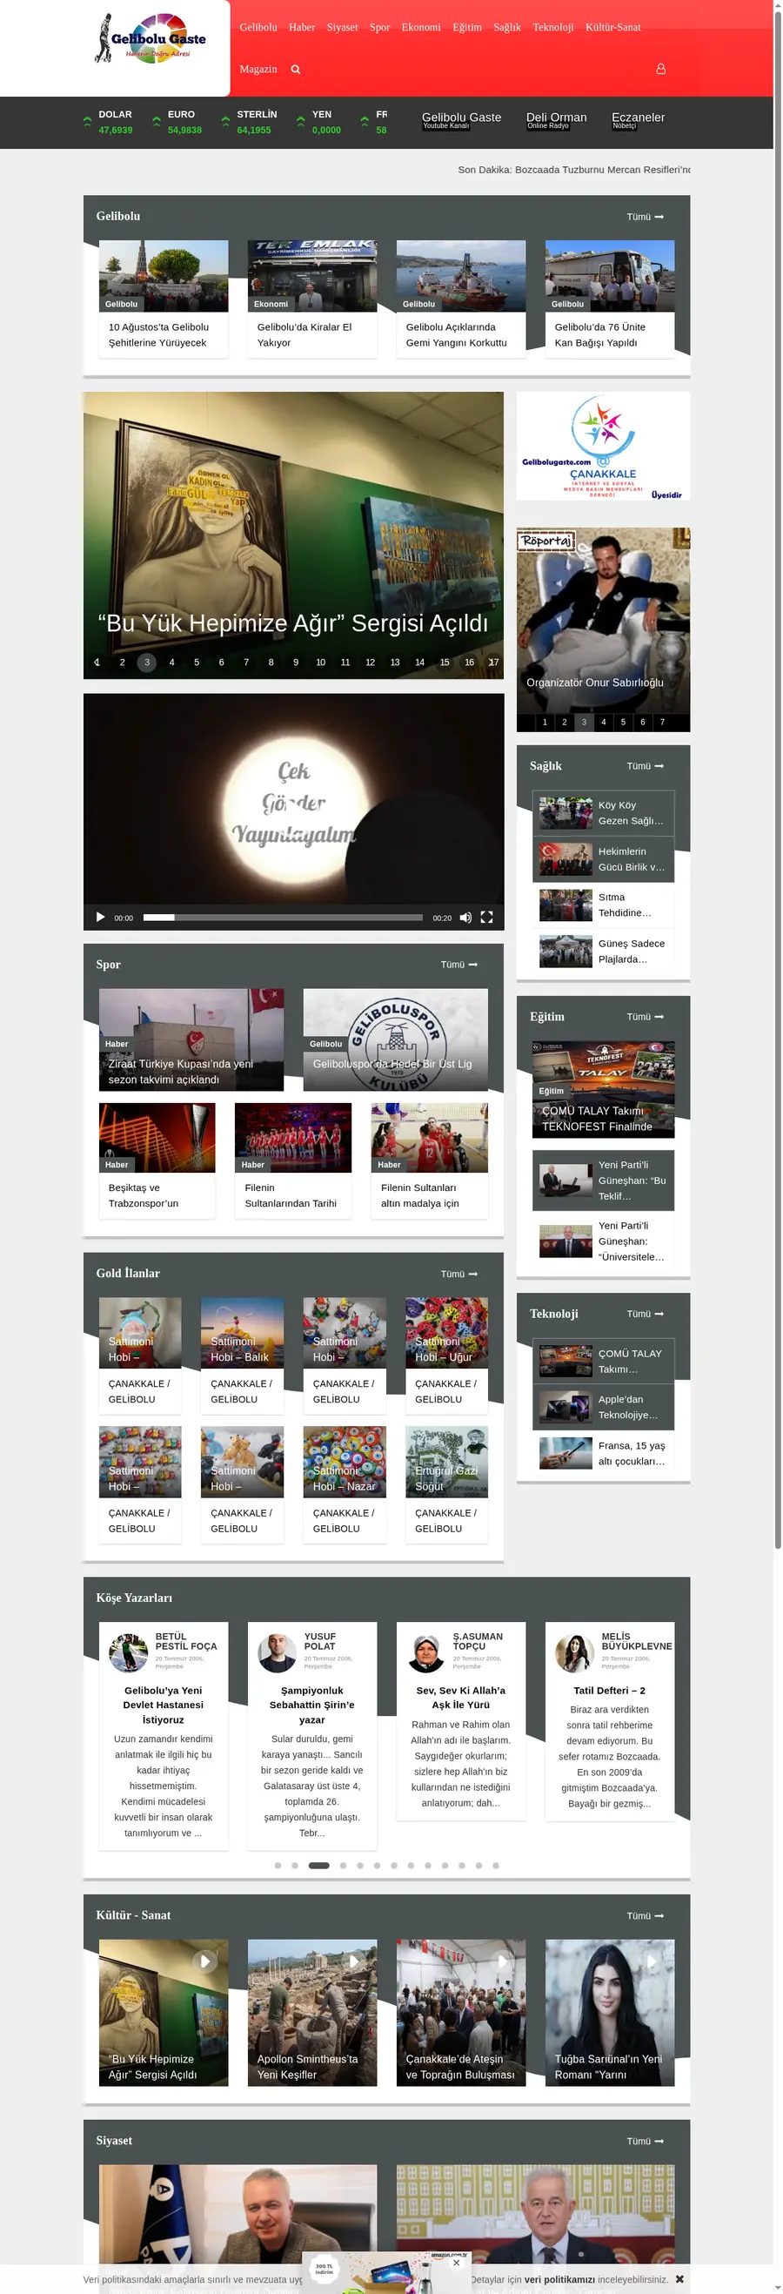Click the DOLAR exchange rate value

(x=116, y=130)
